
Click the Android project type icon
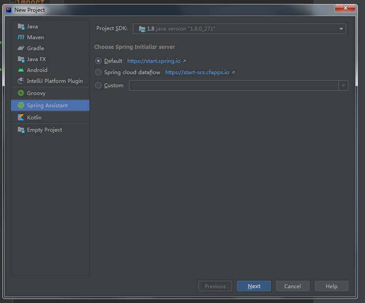(x=20, y=70)
